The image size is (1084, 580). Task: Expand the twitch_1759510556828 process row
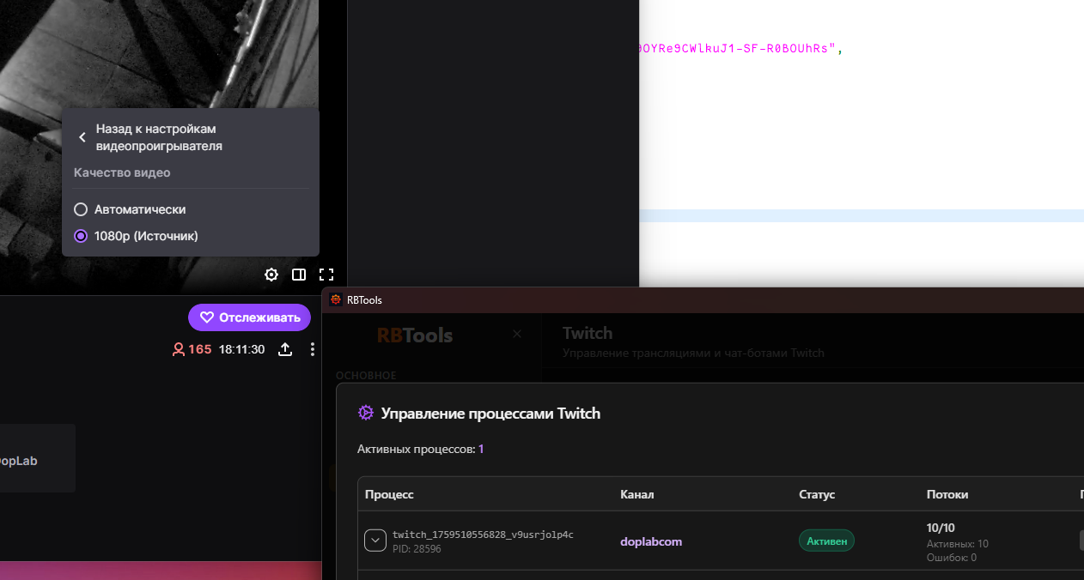click(x=375, y=541)
